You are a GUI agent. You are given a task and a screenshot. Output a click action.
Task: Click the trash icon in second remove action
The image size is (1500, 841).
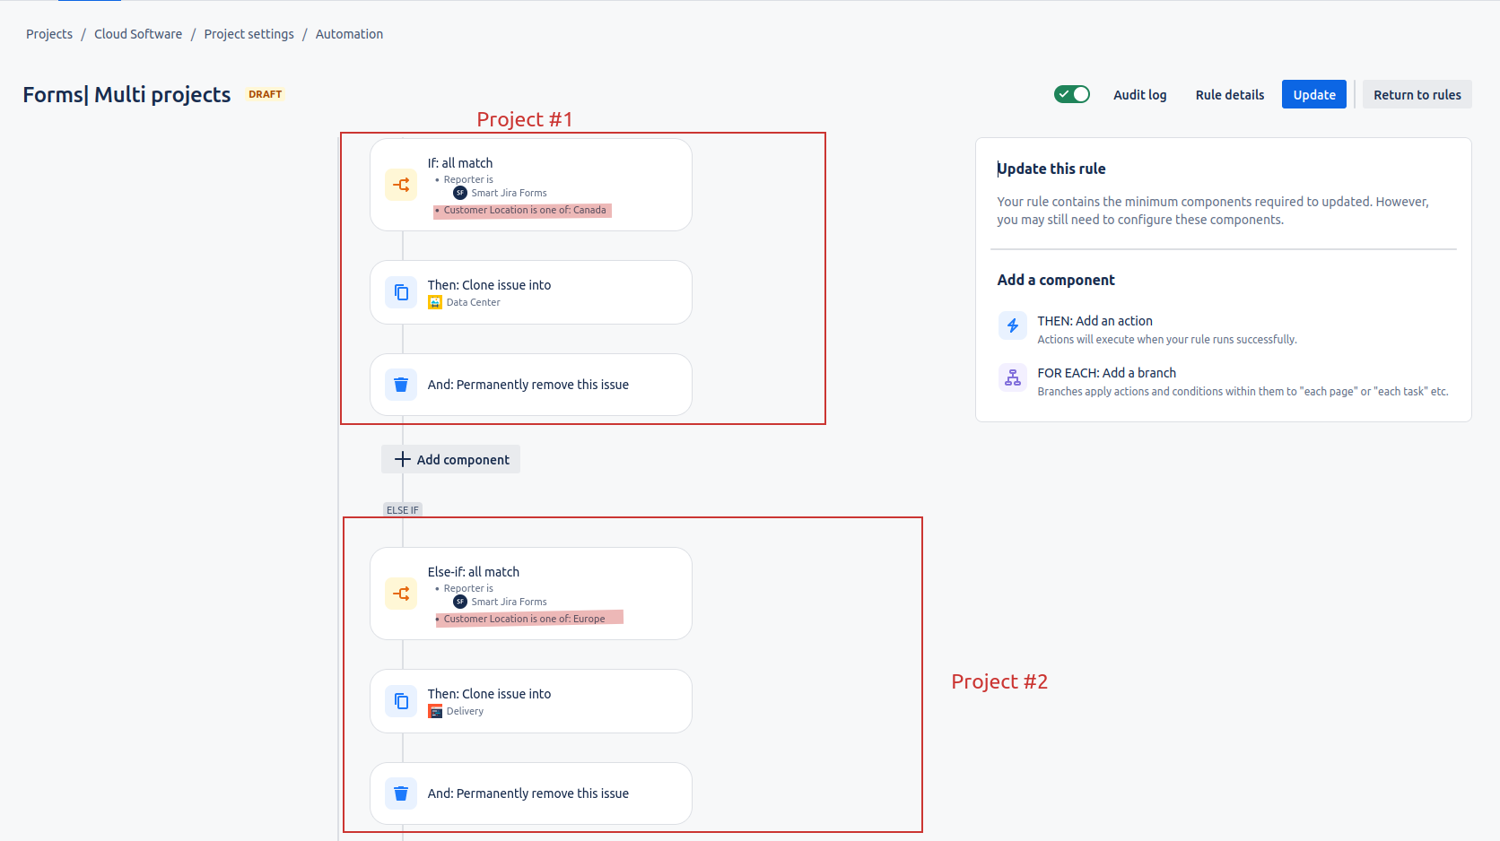coord(401,793)
